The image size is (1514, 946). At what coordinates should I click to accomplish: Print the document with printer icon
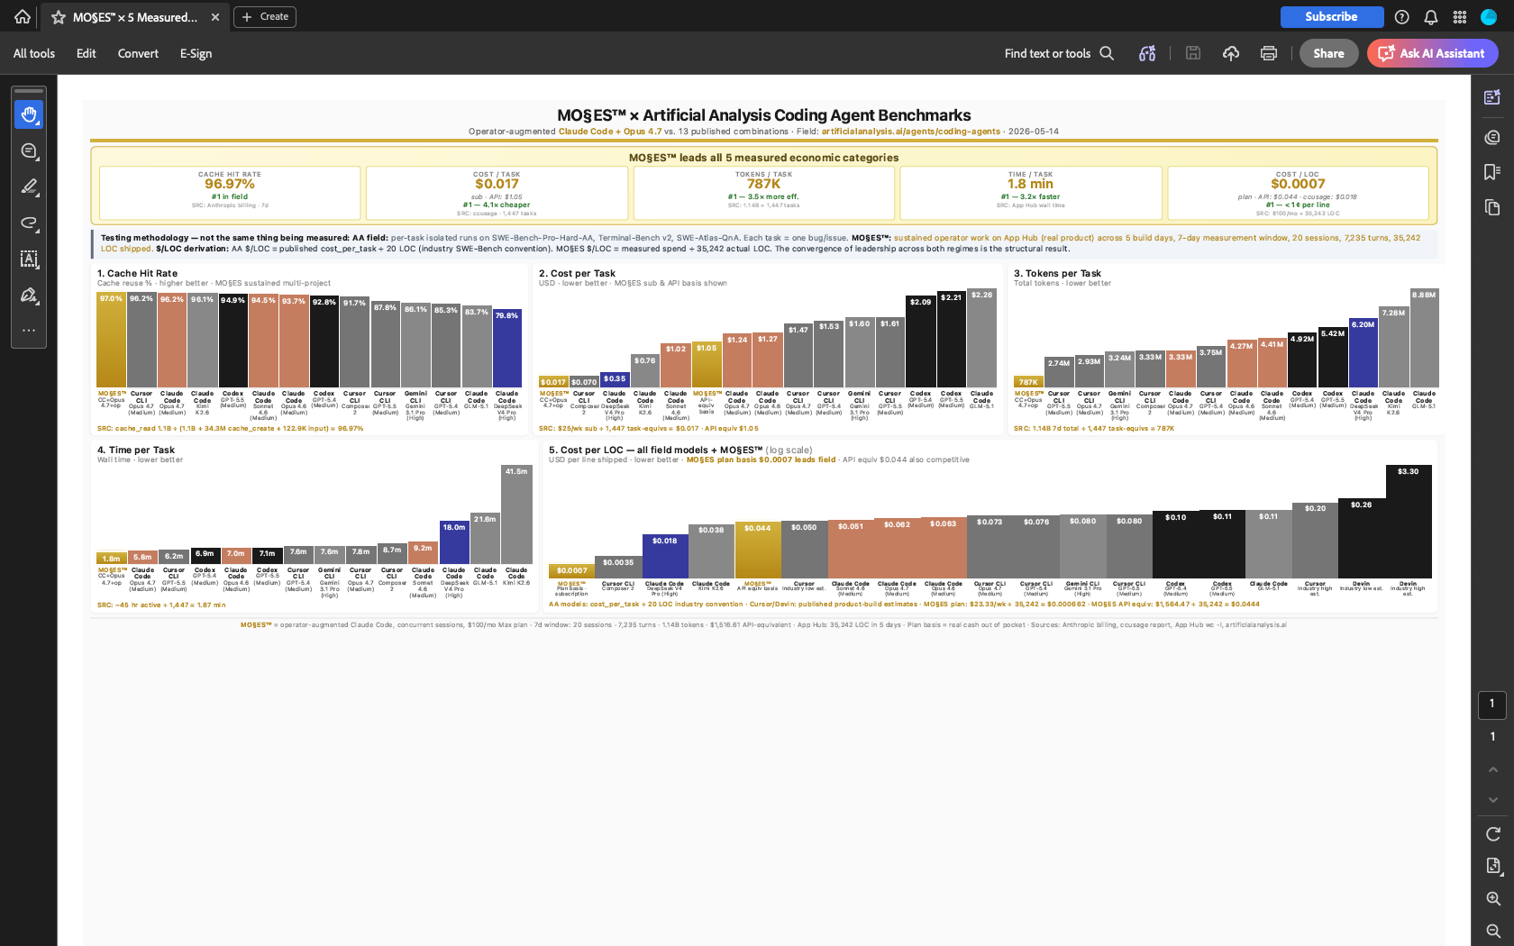[1269, 53]
